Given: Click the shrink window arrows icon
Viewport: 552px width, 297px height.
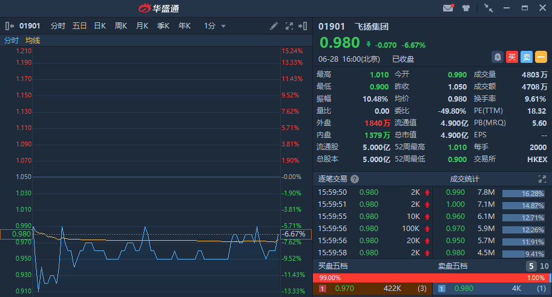Looking at the screenshot, I should click(x=488, y=8).
